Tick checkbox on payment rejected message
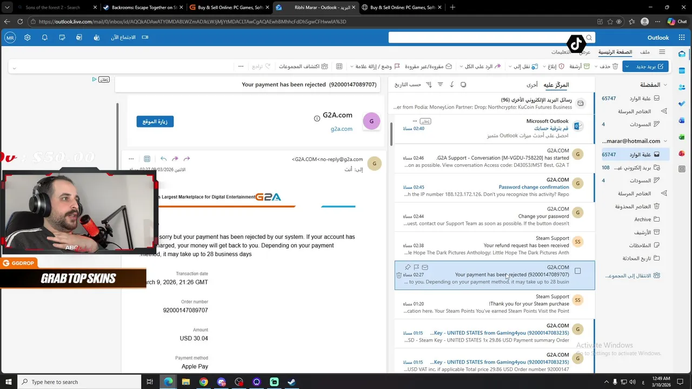The image size is (692, 389). point(577,271)
